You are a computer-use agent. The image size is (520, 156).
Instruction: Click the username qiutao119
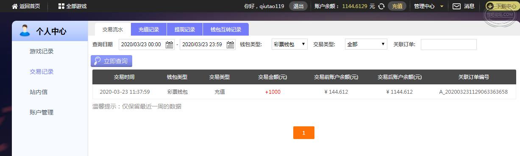[x=272, y=6]
